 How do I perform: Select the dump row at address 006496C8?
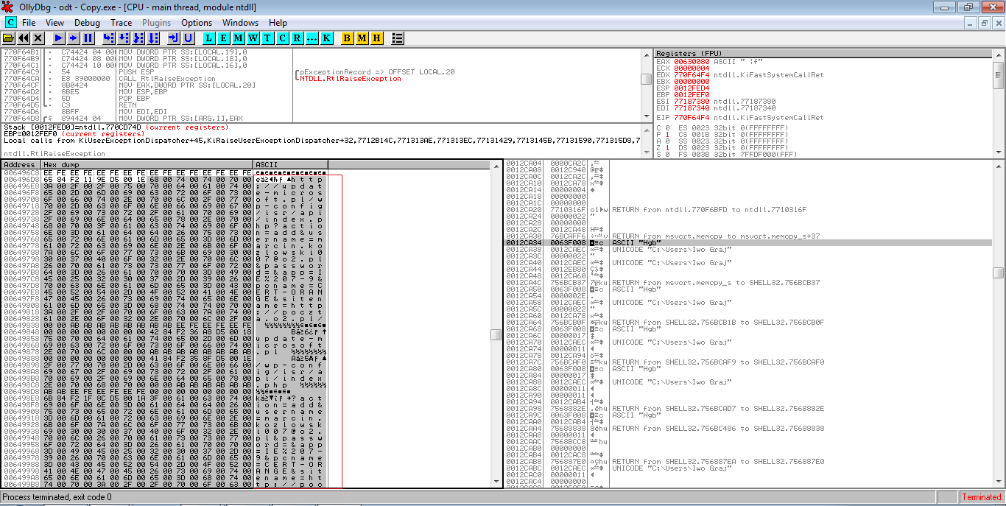pyautogui.click(x=164, y=172)
